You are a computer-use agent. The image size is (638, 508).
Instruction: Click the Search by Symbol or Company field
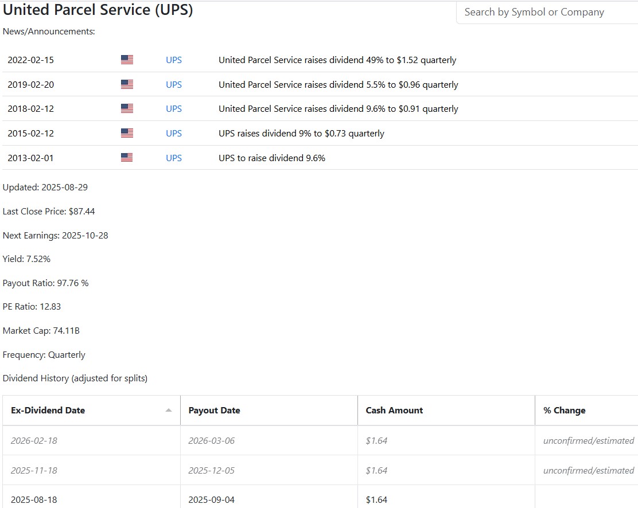(547, 12)
